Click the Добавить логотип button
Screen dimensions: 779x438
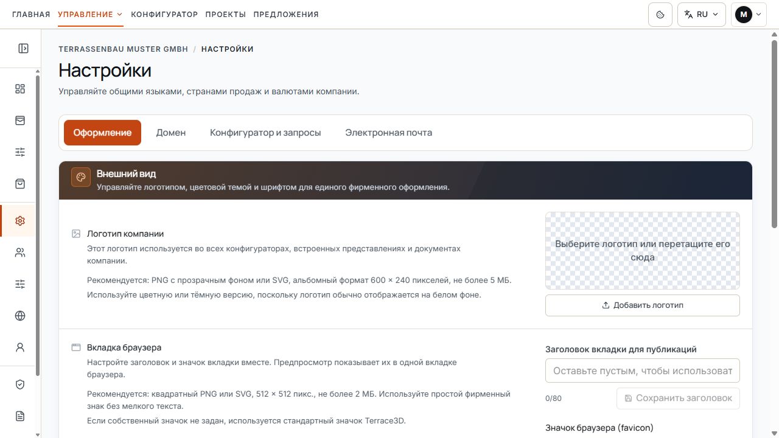pyautogui.click(x=643, y=305)
